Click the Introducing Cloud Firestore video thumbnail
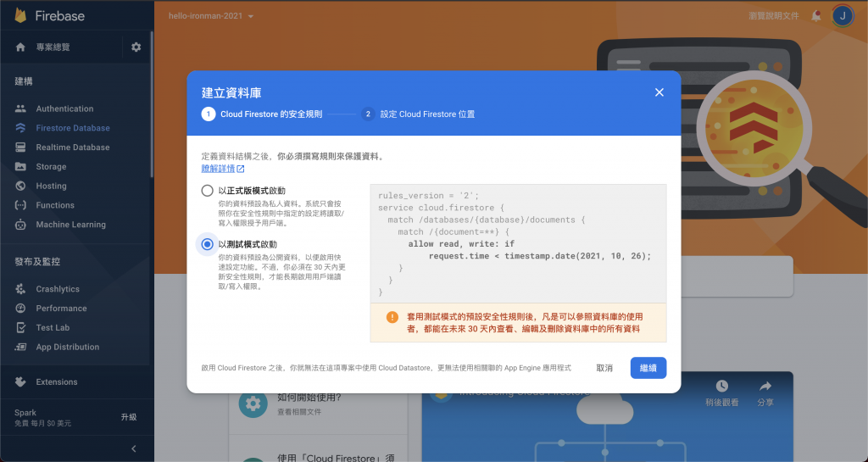The height and width of the screenshot is (462, 868). (607, 416)
